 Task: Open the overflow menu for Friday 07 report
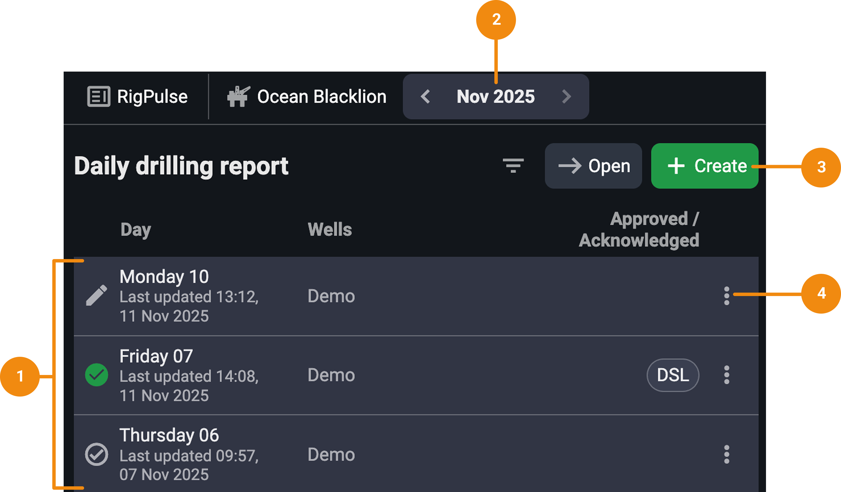[x=727, y=375]
